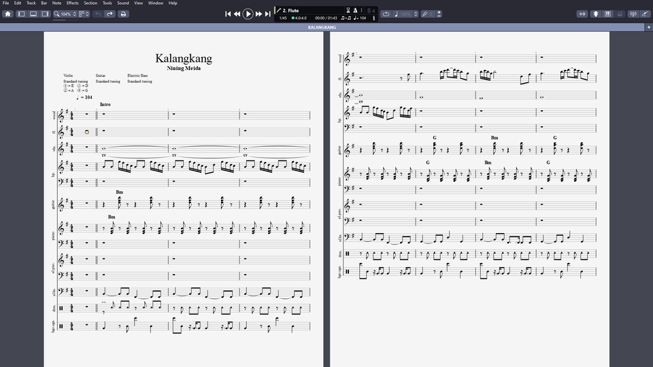Toggle the bottom global view panel
Screen dimensions: 653x367
[33, 14]
